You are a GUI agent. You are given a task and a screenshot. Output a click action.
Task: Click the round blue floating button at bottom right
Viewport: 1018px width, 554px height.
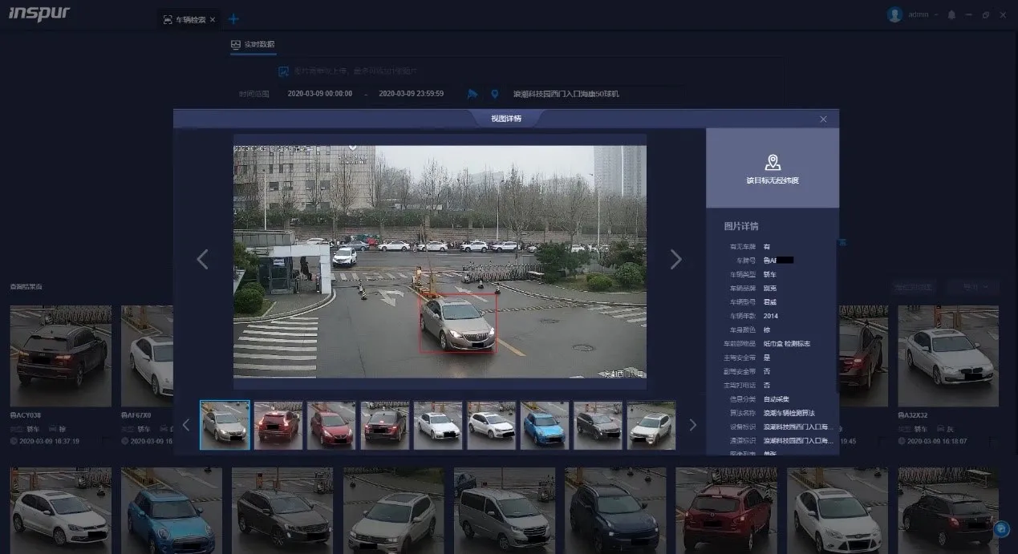[1000, 528]
